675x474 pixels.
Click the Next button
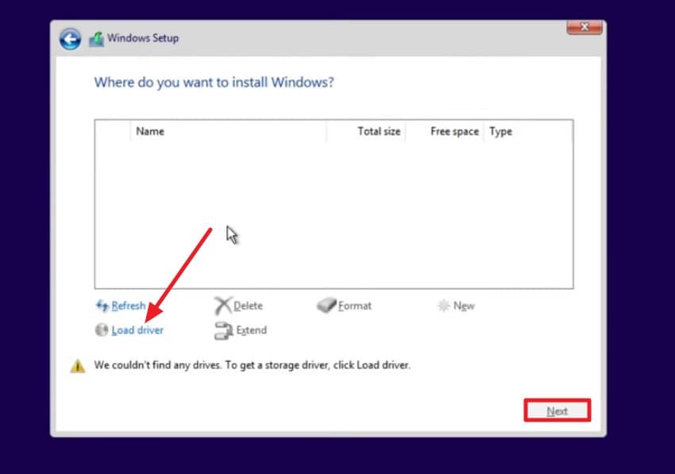(x=557, y=410)
